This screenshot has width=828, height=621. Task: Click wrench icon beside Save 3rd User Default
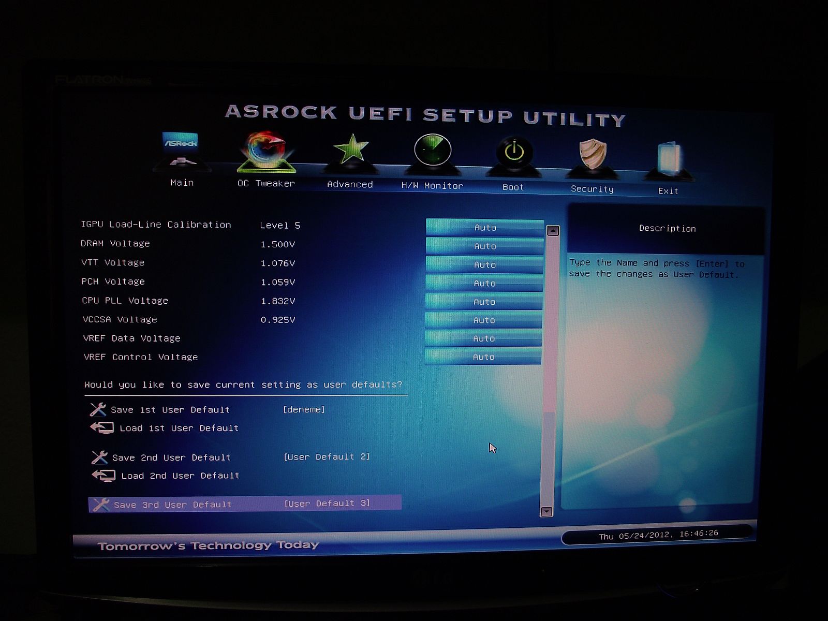[x=101, y=505]
